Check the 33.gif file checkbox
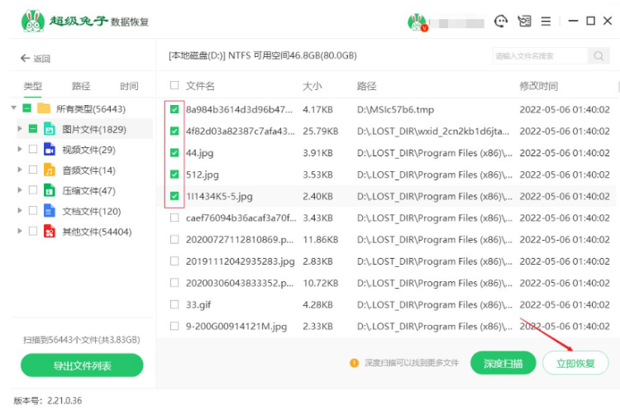This screenshot has height=416, width=620. point(174,304)
